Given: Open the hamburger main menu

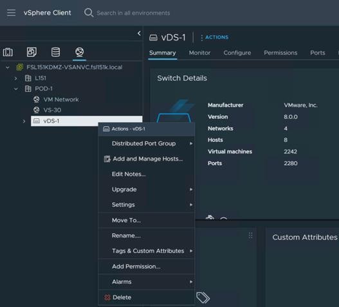Looking at the screenshot, I should pyautogui.click(x=11, y=13).
